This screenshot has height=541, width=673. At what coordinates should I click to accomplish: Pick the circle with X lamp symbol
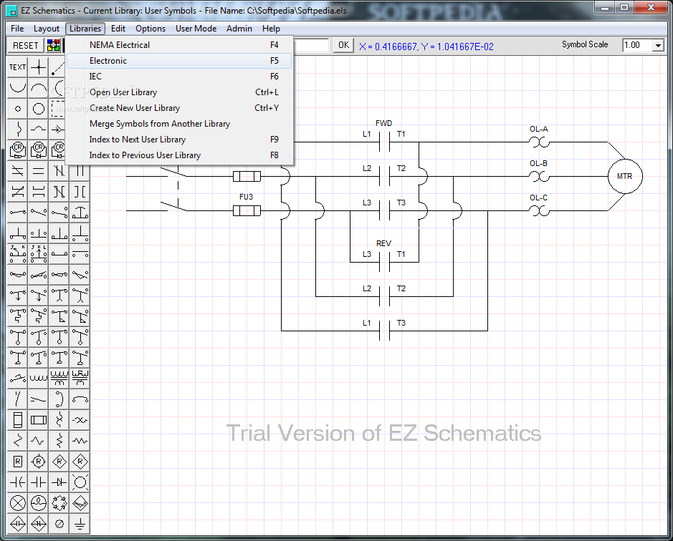(x=18, y=503)
